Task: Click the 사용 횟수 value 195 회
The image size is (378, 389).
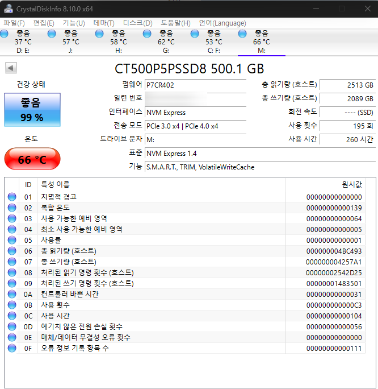Action: click(x=348, y=126)
